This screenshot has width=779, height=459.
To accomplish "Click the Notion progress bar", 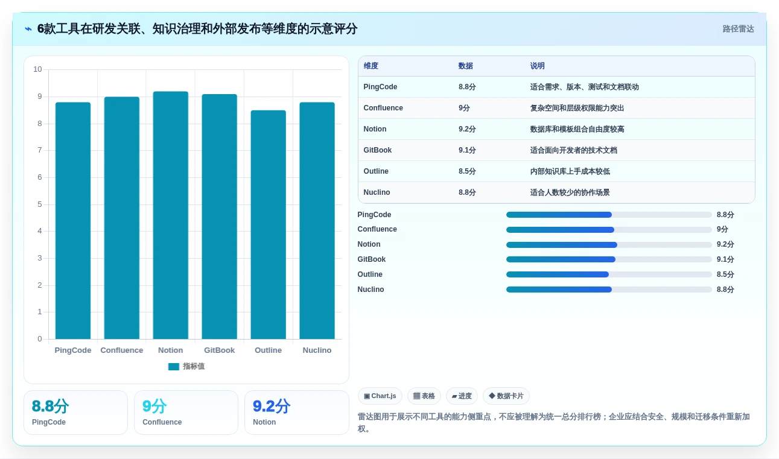I will (x=609, y=245).
